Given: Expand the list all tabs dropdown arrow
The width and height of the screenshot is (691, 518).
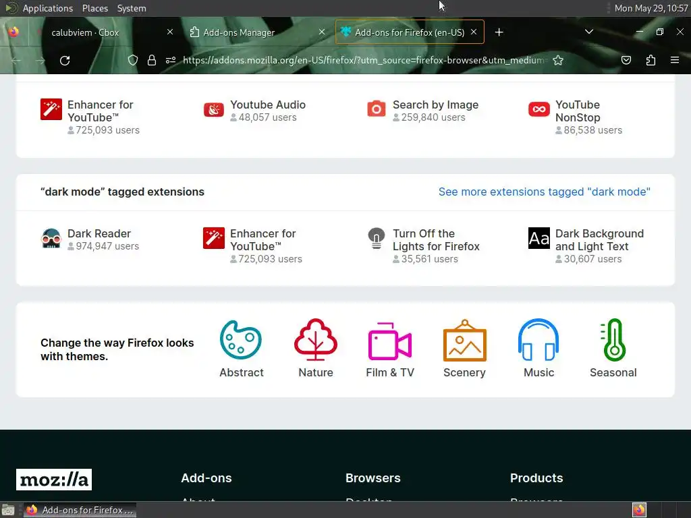Looking at the screenshot, I should [x=588, y=32].
